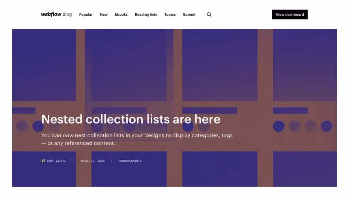Open the search magnifier icon
Viewport: 349px width, 198px height.
click(x=209, y=15)
